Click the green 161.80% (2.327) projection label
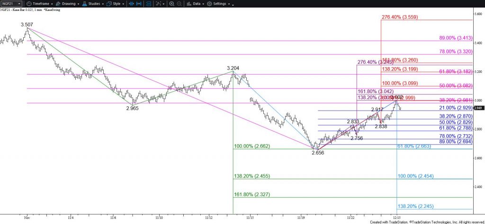The height and width of the screenshot is (224, 485). [x=252, y=195]
